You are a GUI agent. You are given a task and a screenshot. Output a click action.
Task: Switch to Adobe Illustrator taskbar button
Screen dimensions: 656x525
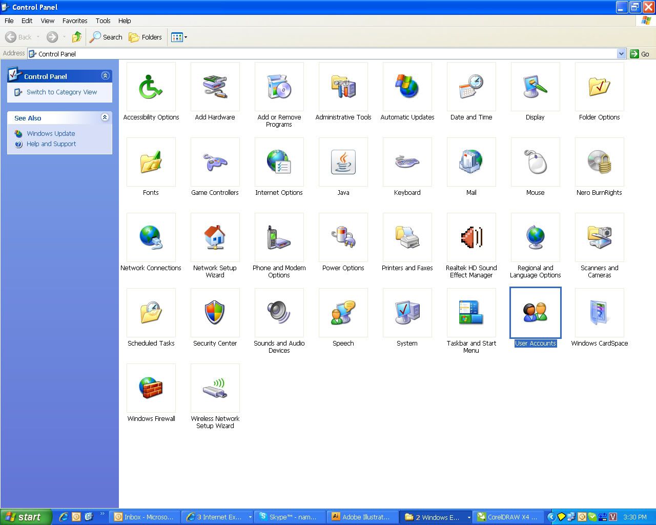[363, 517]
